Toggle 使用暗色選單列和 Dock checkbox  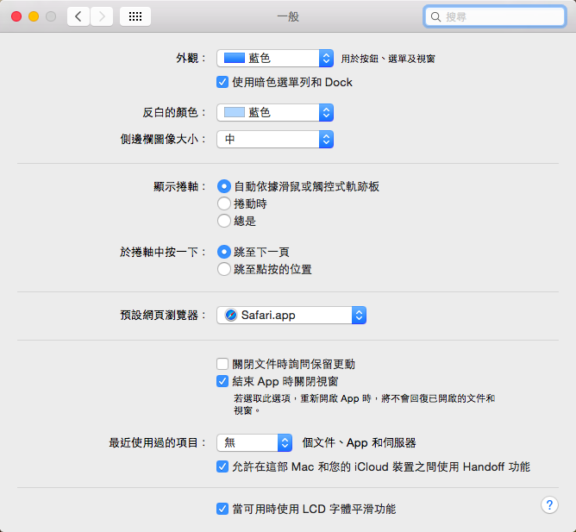[x=222, y=82]
